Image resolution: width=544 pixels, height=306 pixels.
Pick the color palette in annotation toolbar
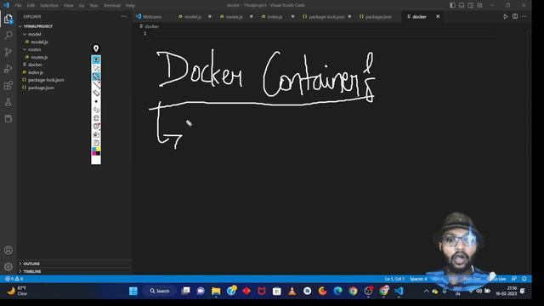click(x=96, y=151)
